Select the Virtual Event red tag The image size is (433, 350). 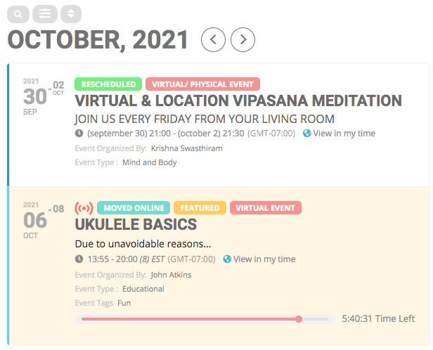coord(266,208)
